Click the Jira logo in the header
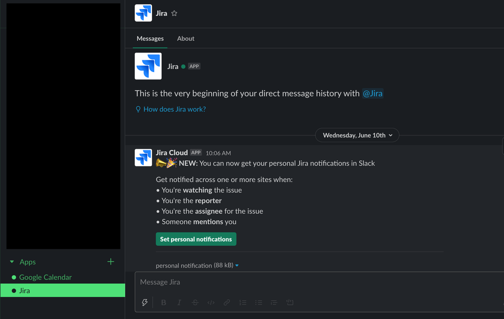 click(143, 13)
